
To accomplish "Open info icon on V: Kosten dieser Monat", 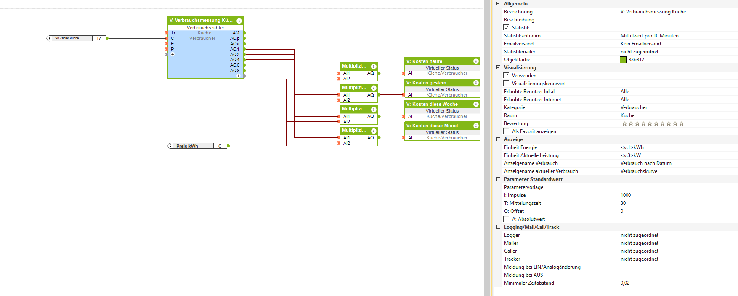I will click(476, 126).
